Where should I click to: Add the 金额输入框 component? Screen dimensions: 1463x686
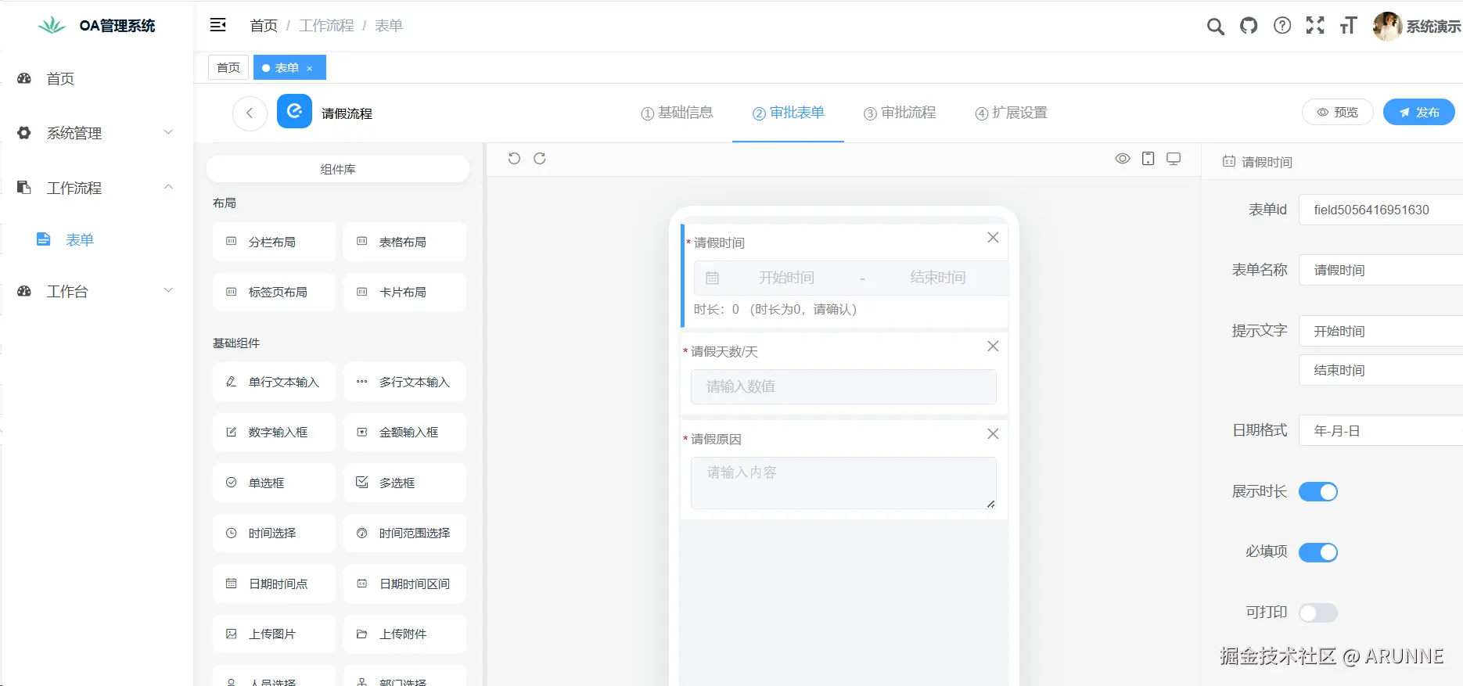[x=404, y=432]
